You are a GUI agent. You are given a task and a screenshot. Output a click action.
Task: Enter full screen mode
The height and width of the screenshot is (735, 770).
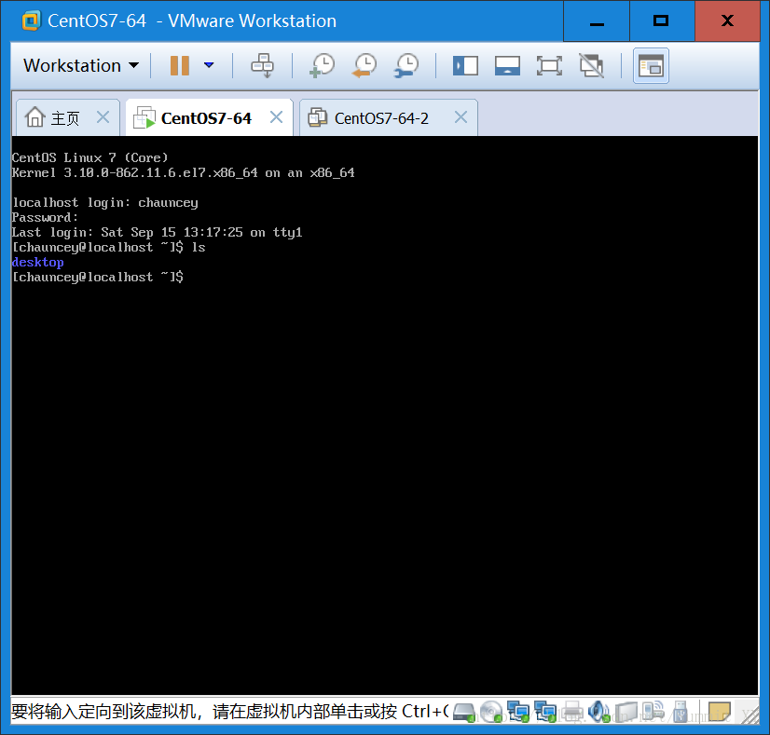[549, 66]
